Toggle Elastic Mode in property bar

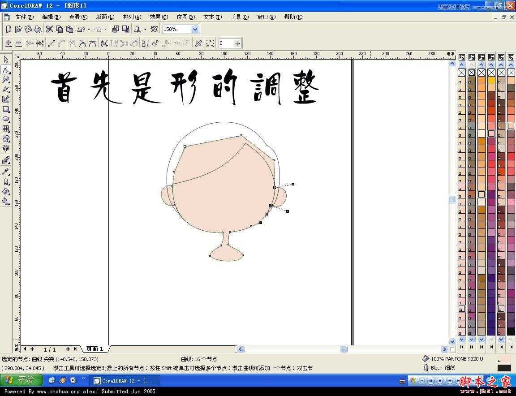coord(198,43)
